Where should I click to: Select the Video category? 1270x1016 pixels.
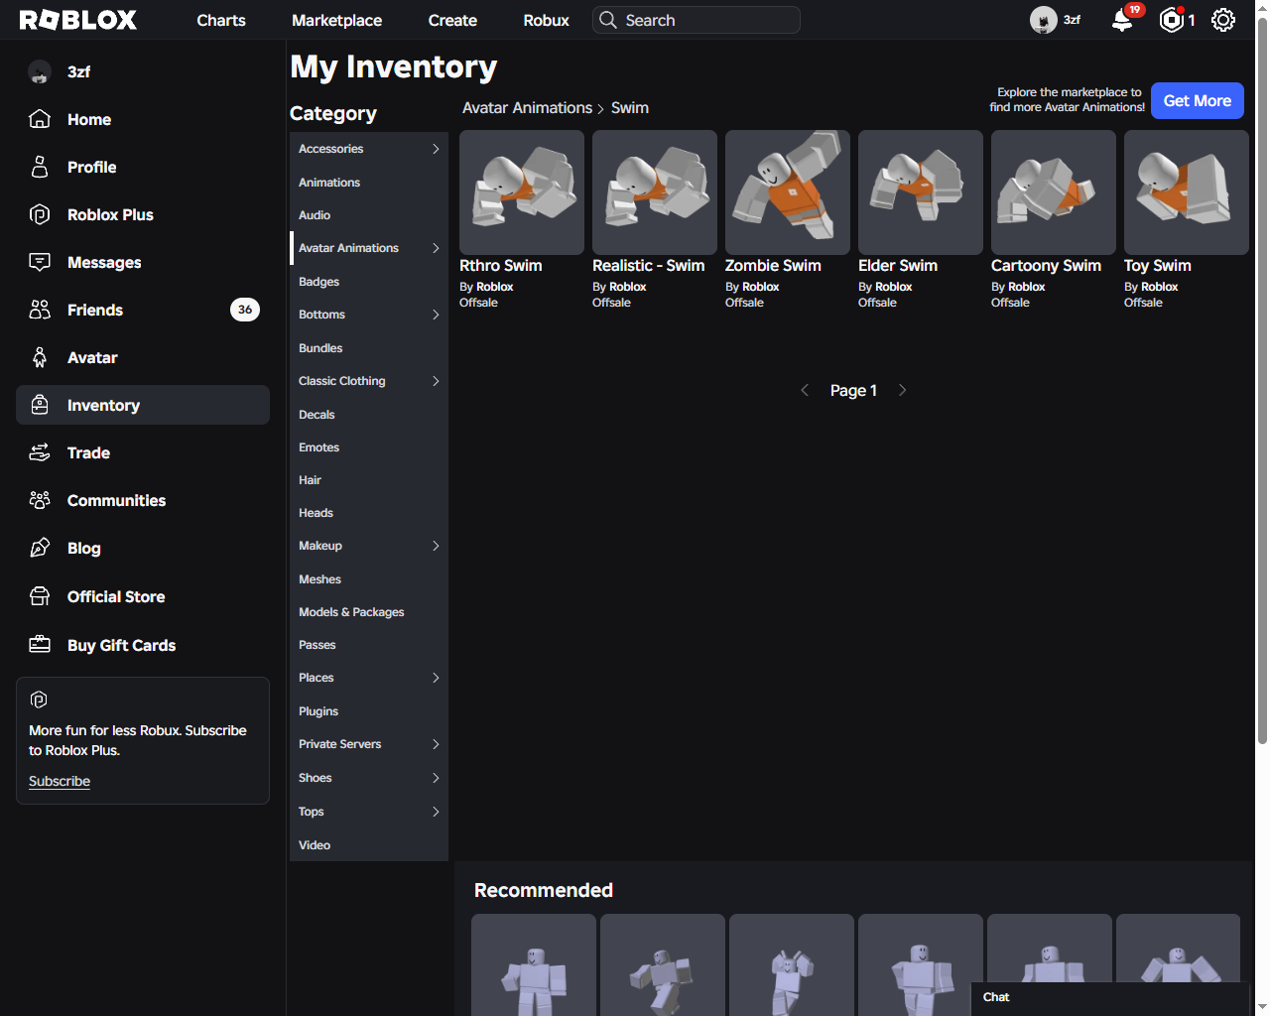[369, 845]
